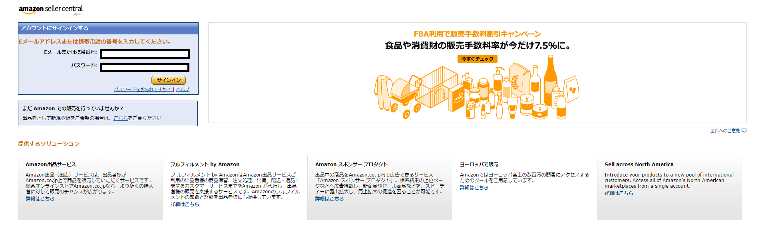Open 詳細はこちら under ヨーロッパで販売

(474, 188)
